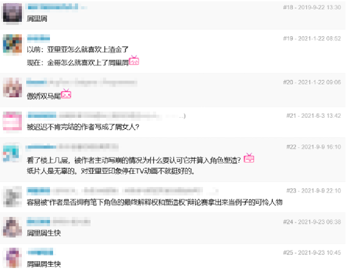Screen dimensions: 346x273
Task: Click the #21 floor number timestamp
Action: tap(314, 115)
